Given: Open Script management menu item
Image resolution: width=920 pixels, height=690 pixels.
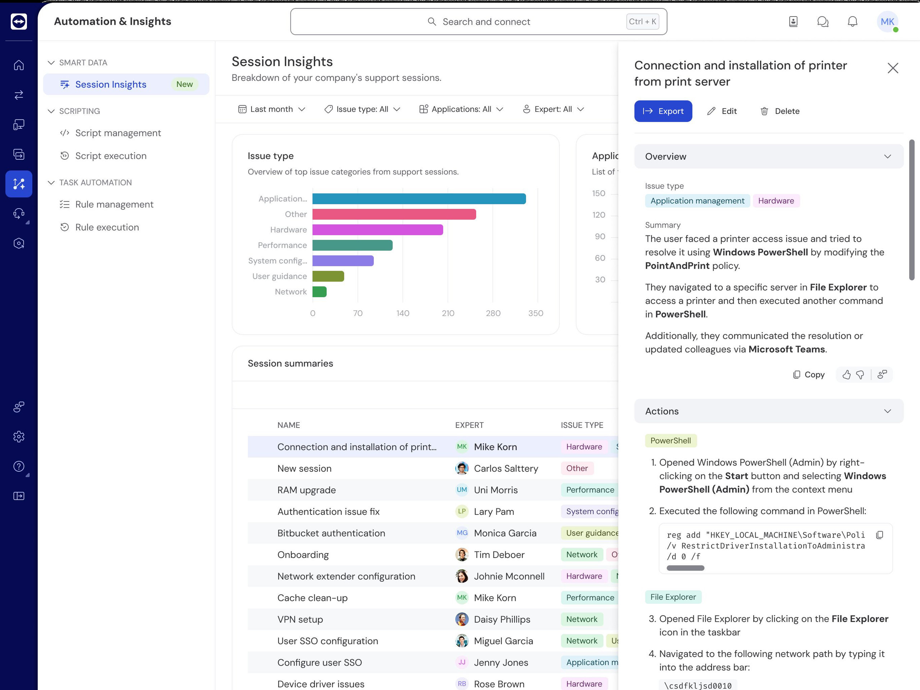Looking at the screenshot, I should click(x=118, y=133).
